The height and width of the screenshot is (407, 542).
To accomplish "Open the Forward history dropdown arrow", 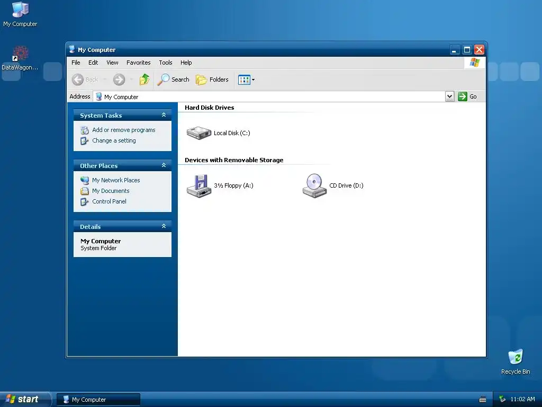I will [131, 79].
